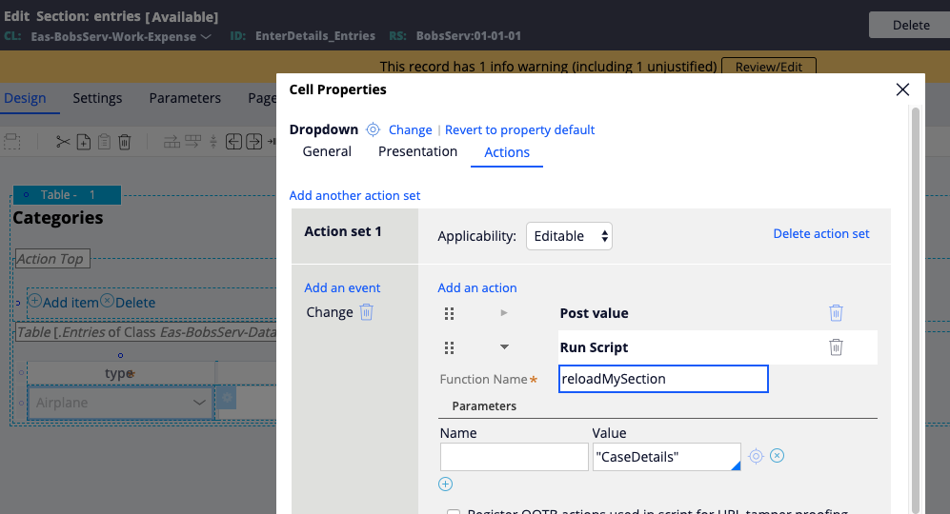Click the Add item plus icon
Screen dimensions: 950x514
[x=35, y=301]
